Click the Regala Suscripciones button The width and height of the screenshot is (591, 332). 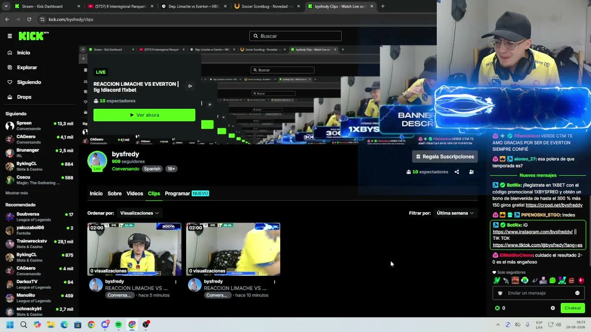pyautogui.click(x=445, y=157)
